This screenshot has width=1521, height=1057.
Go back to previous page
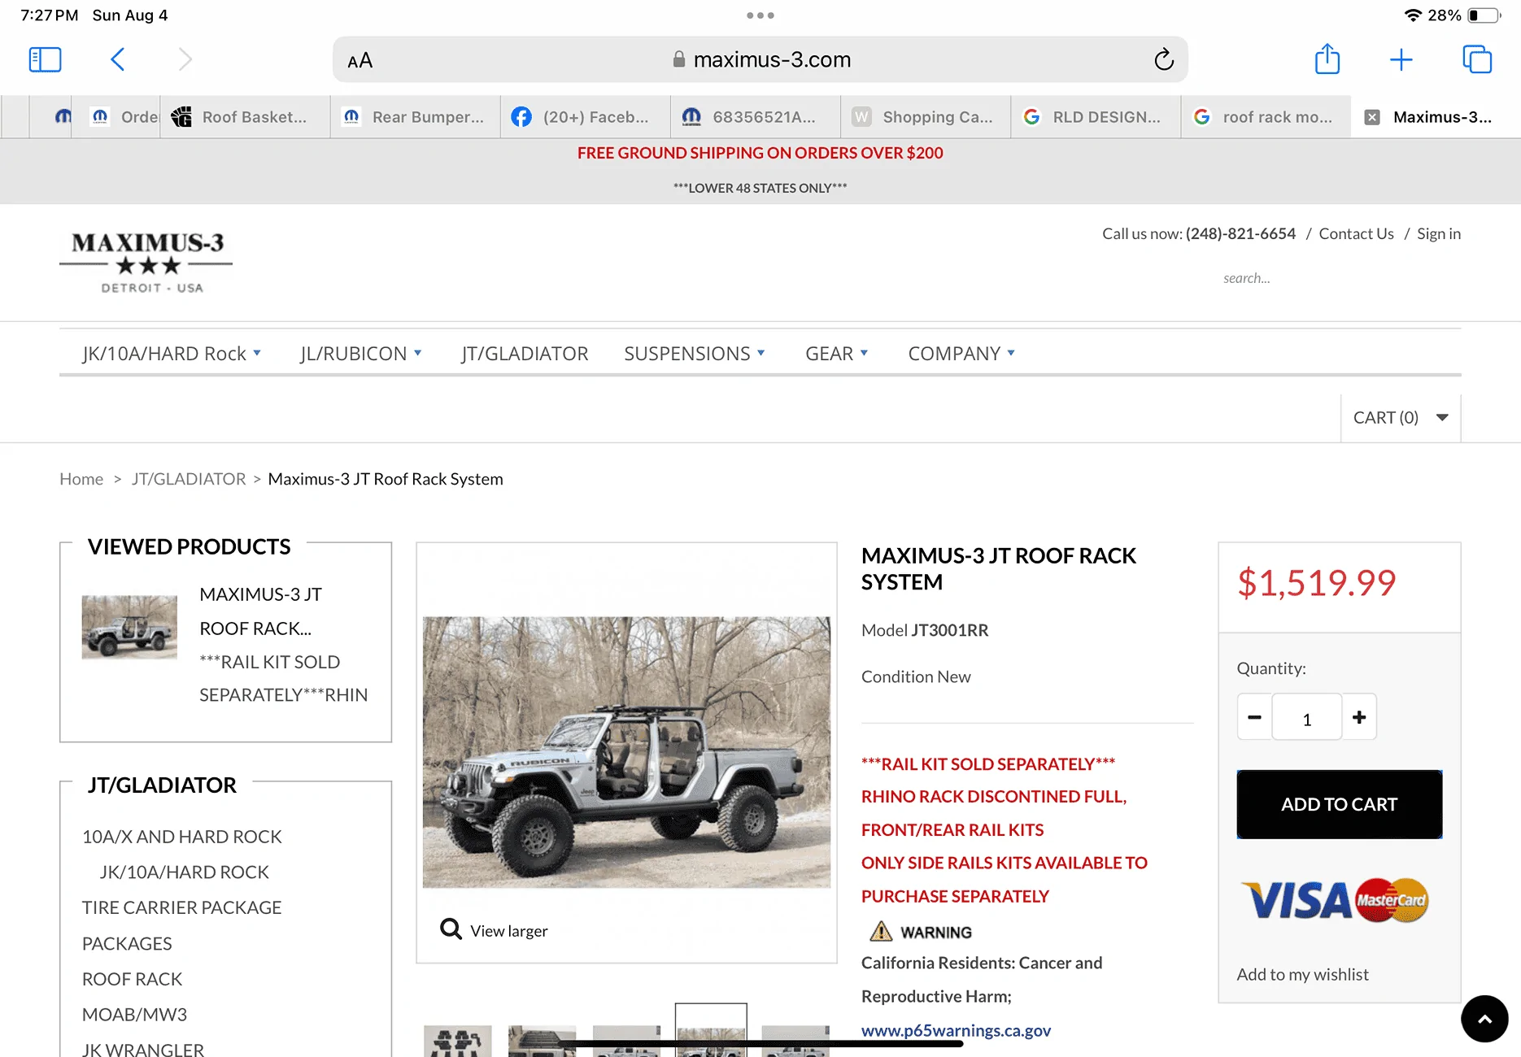(117, 59)
